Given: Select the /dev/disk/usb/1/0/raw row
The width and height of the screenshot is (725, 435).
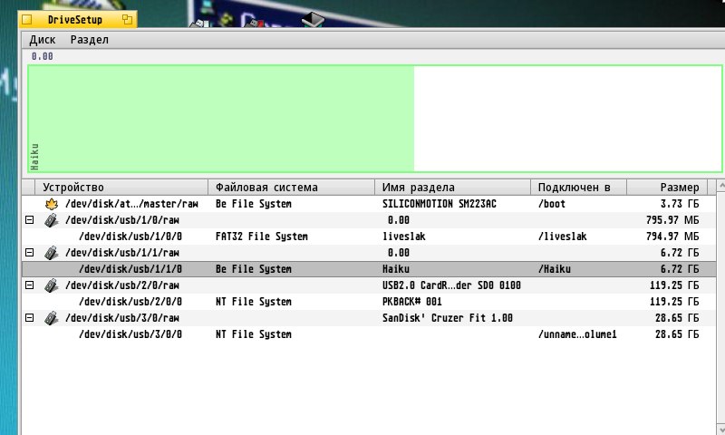Looking at the screenshot, I should [x=369, y=220].
